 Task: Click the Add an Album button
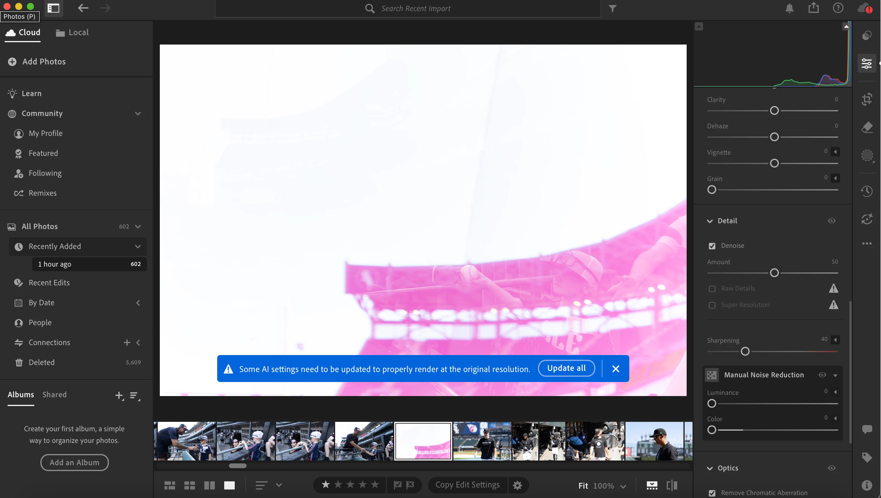(x=74, y=462)
